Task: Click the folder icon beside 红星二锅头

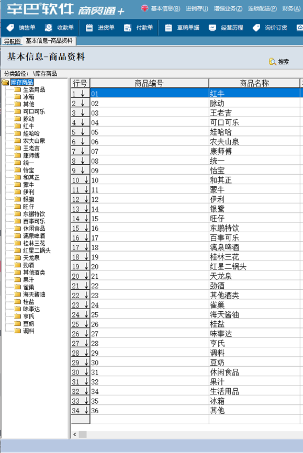Action: click(x=18, y=251)
